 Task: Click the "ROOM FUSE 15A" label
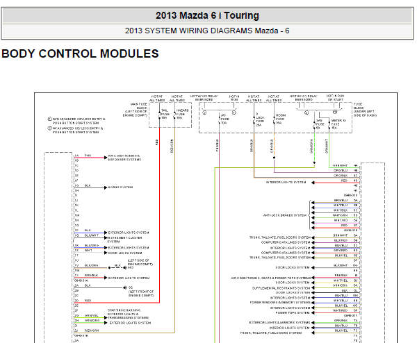280,119
